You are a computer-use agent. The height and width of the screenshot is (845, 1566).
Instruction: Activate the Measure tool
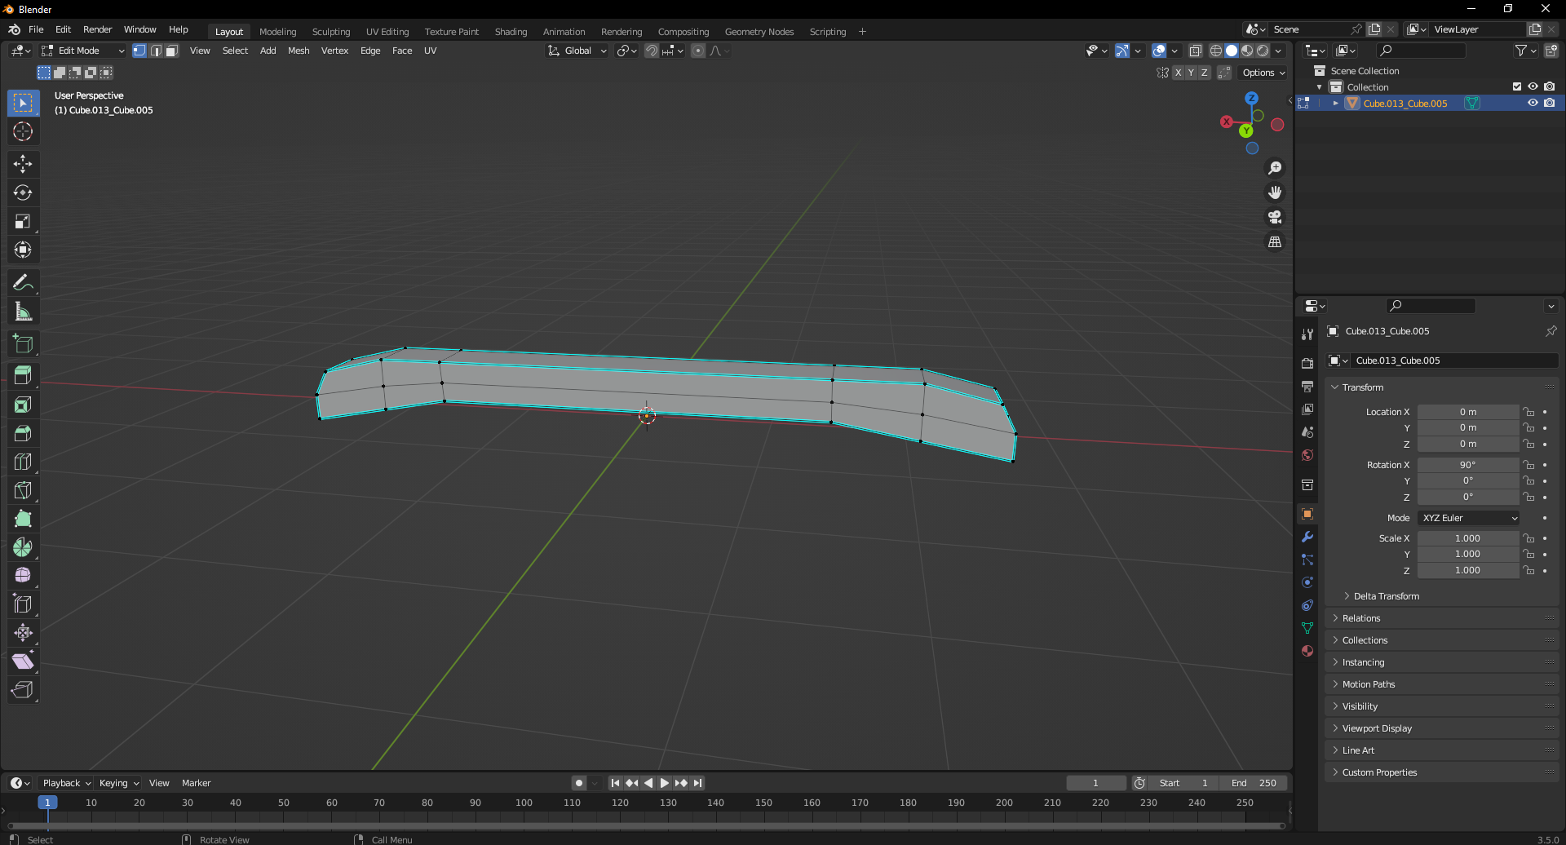[24, 311]
